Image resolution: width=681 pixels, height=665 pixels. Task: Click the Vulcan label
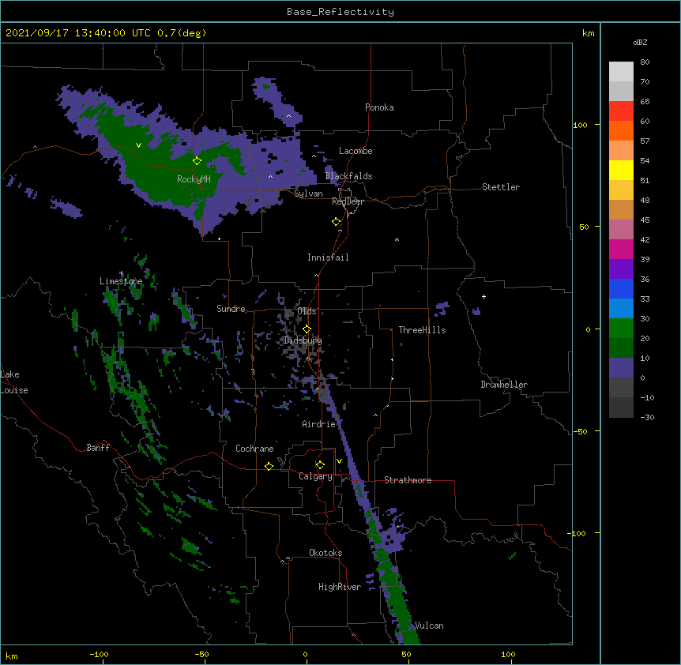pyautogui.click(x=429, y=626)
